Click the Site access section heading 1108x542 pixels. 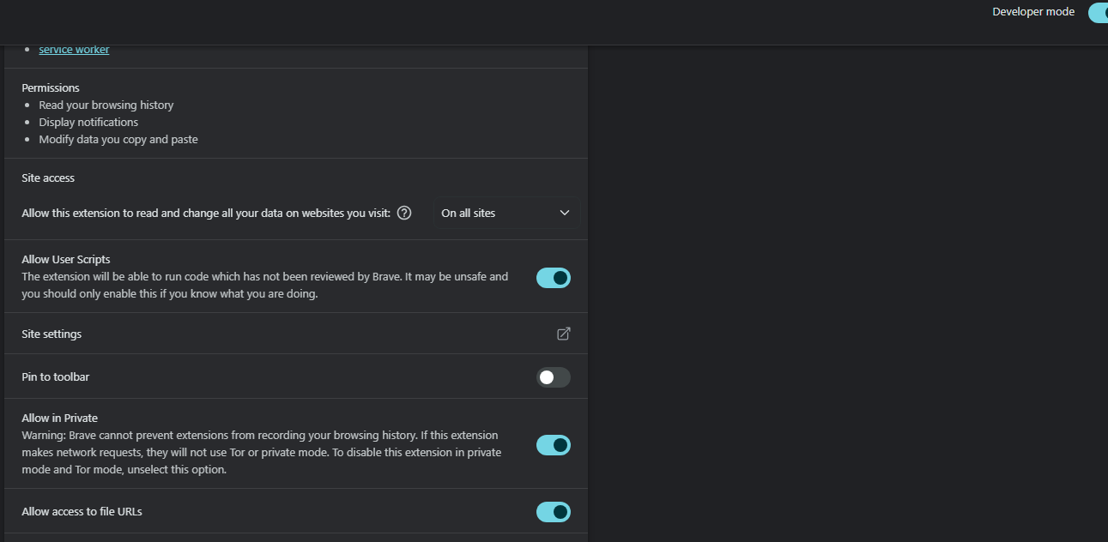point(48,178)
